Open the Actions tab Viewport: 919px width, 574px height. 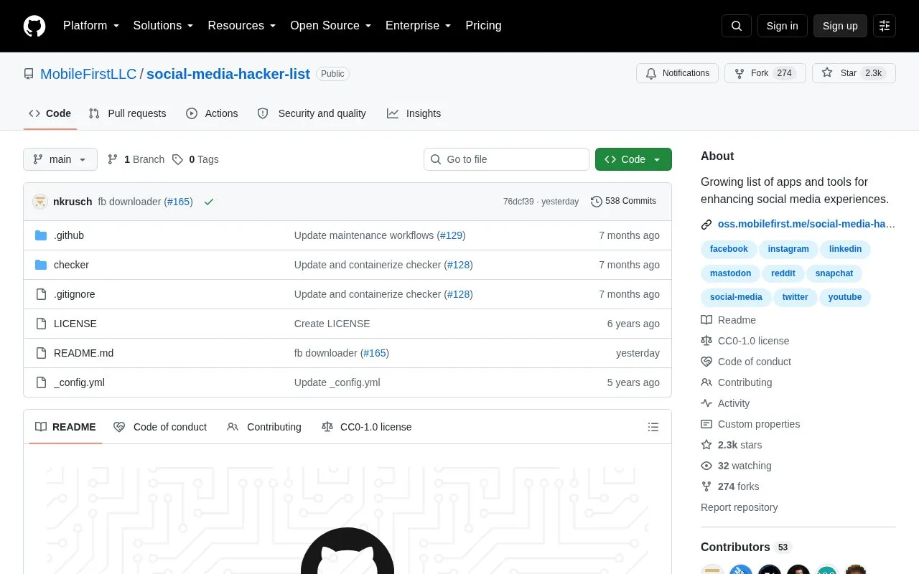pos(212,113)
